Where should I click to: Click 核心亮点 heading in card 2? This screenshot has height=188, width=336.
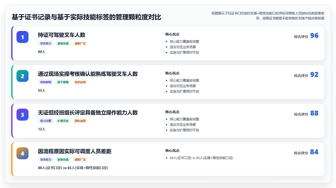(172, 73)
